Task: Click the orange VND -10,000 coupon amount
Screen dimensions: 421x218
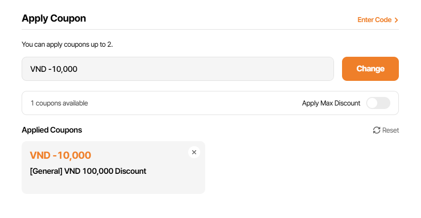Action: coord(60,155)
